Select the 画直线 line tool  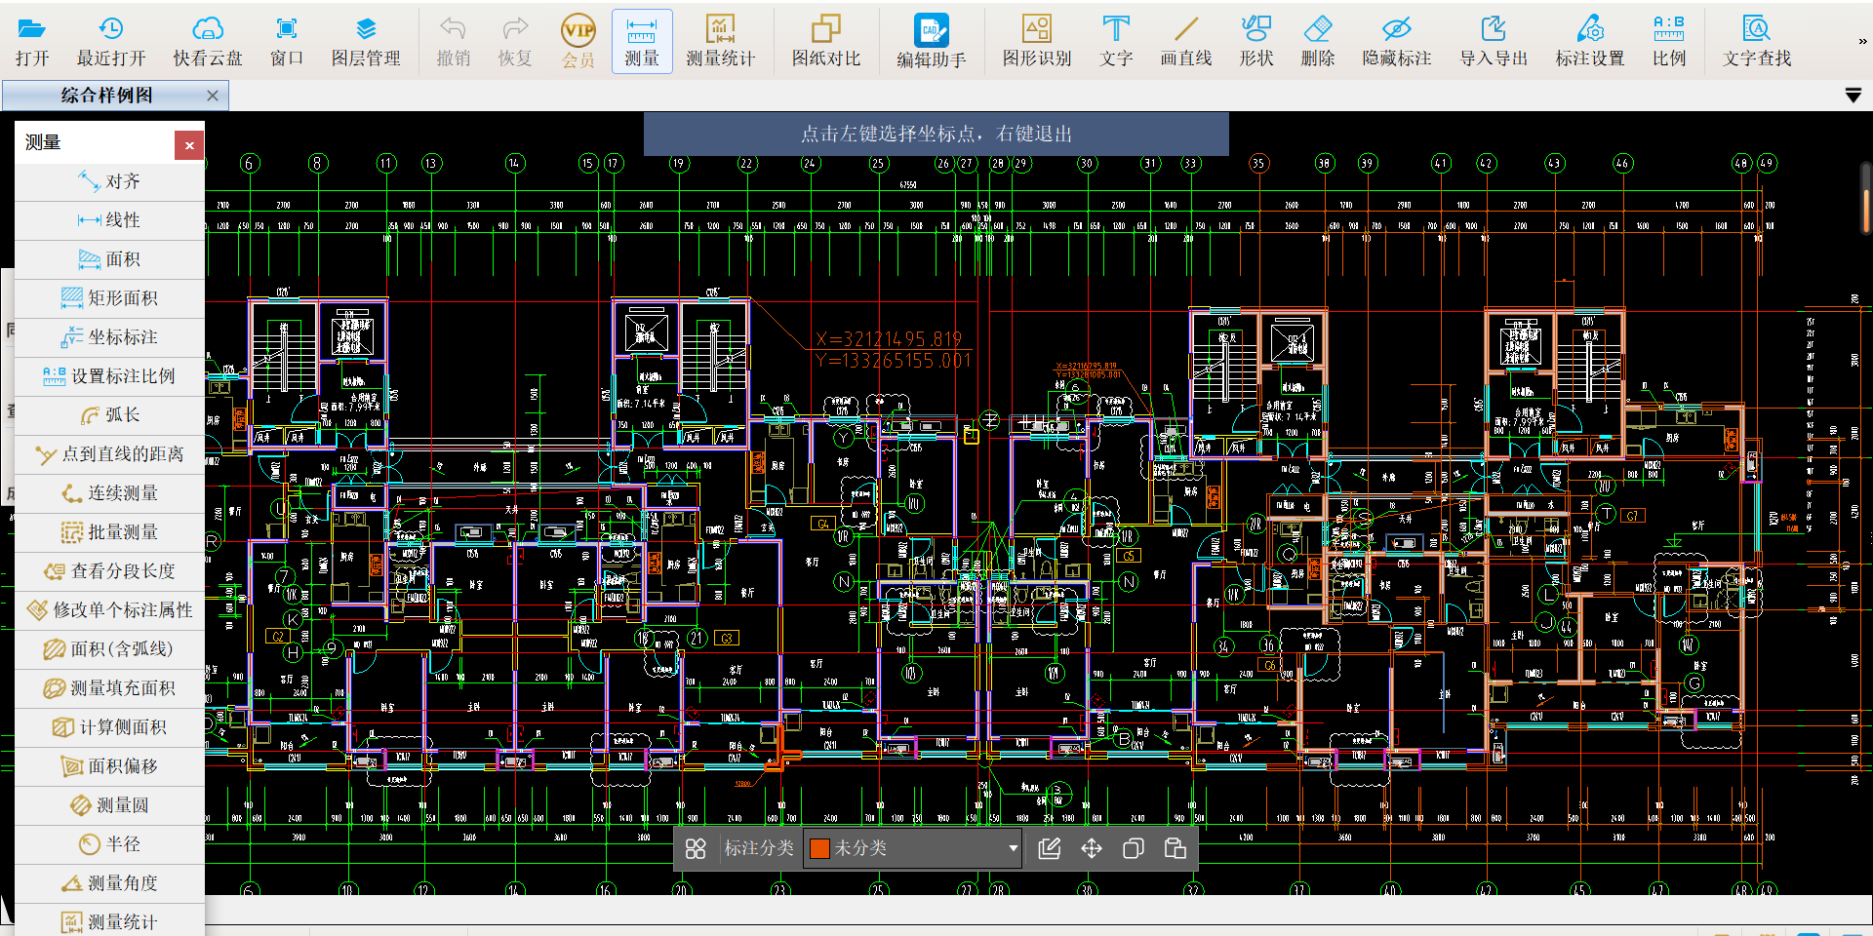[1185, 42]
